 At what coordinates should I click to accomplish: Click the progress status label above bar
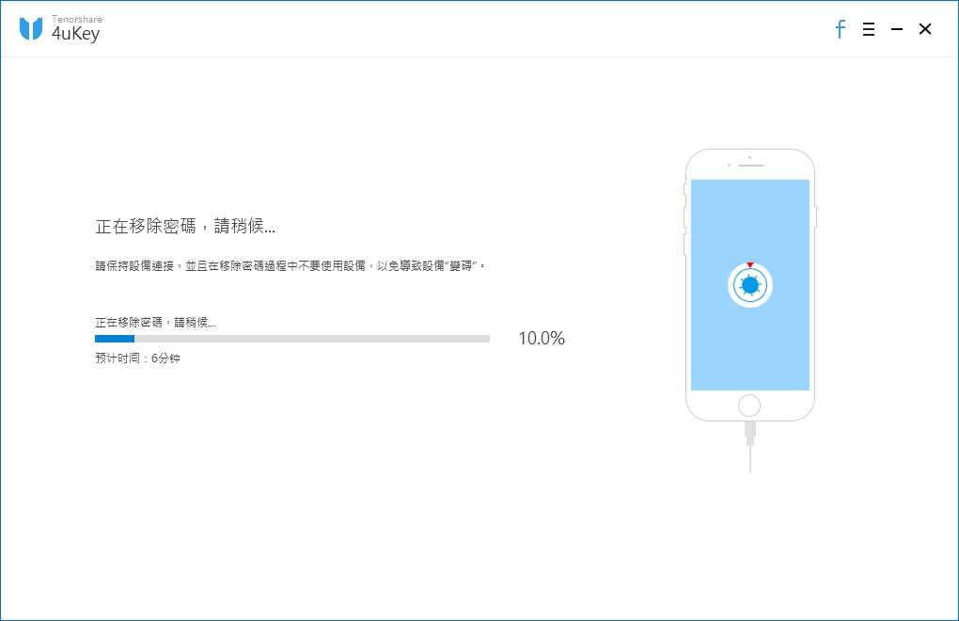coord(155,323)
